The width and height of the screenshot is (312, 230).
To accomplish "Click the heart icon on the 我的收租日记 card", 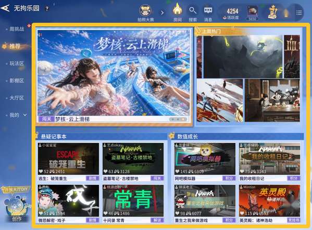I will (x=242, y=171).
